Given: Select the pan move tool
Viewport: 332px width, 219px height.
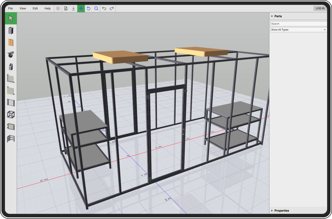Looking at the screenshot, I should (81, 8).
